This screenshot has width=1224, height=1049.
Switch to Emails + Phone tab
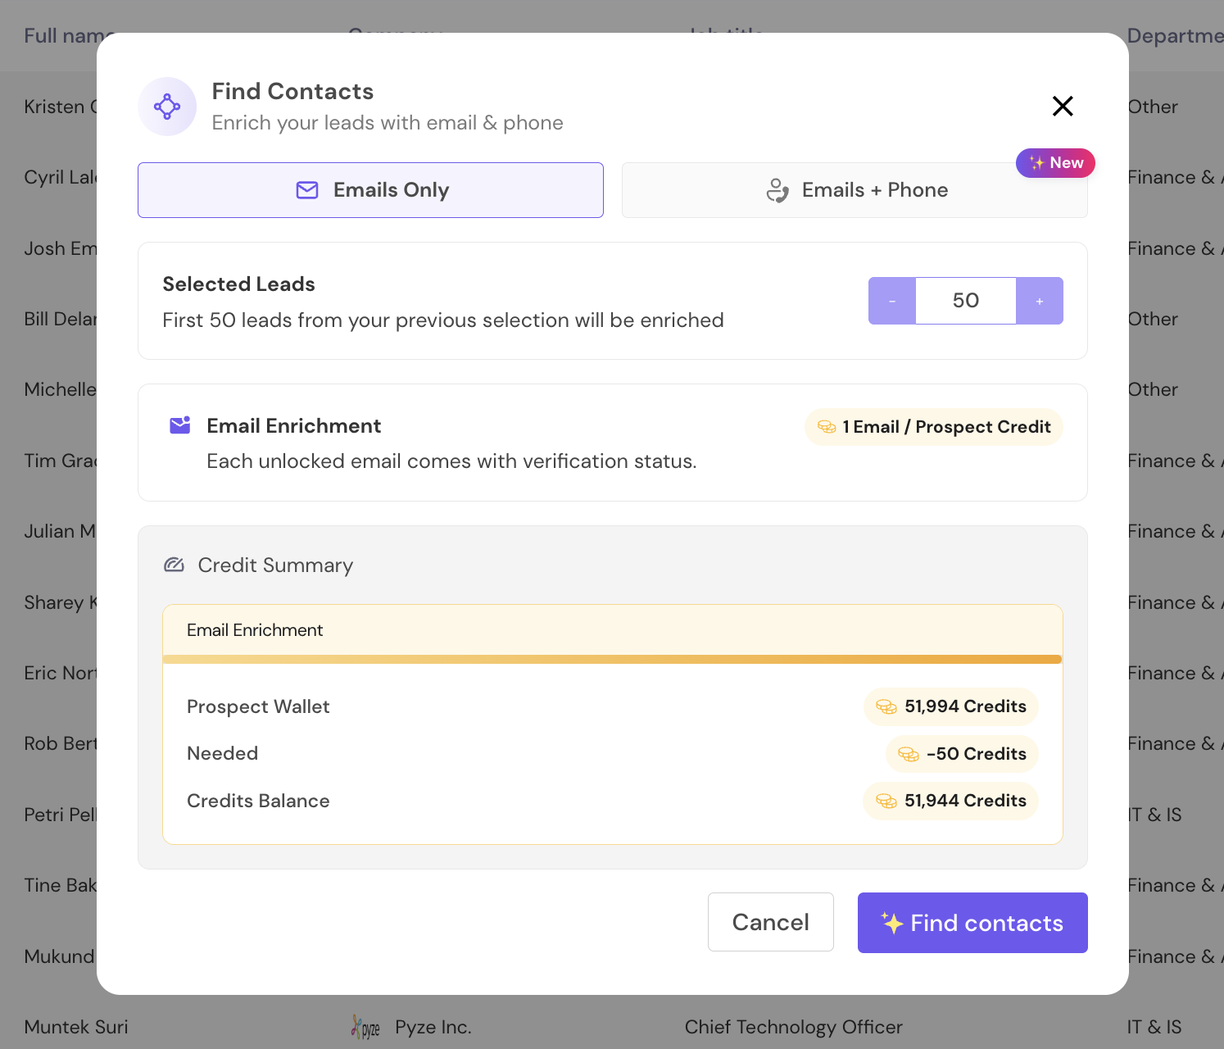pos(855,190)
